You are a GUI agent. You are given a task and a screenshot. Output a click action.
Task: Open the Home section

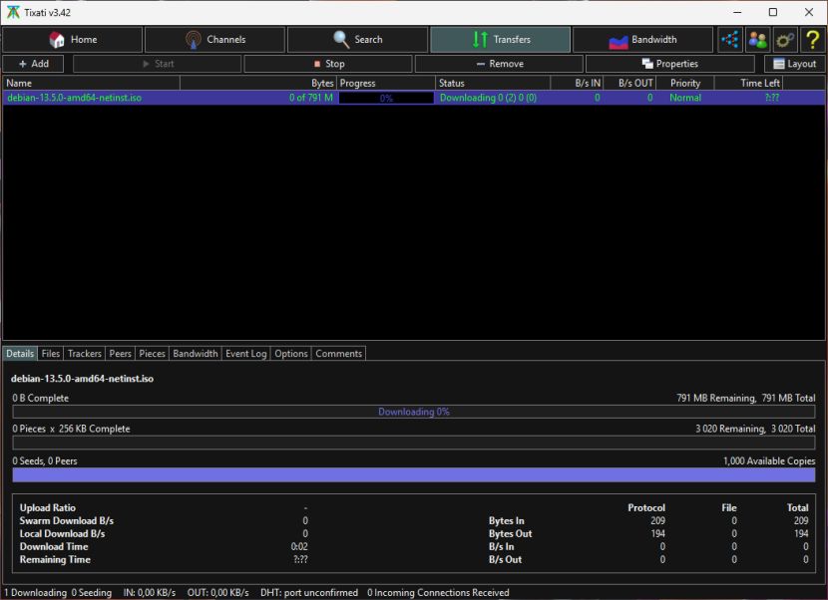[x=73, y=40]
